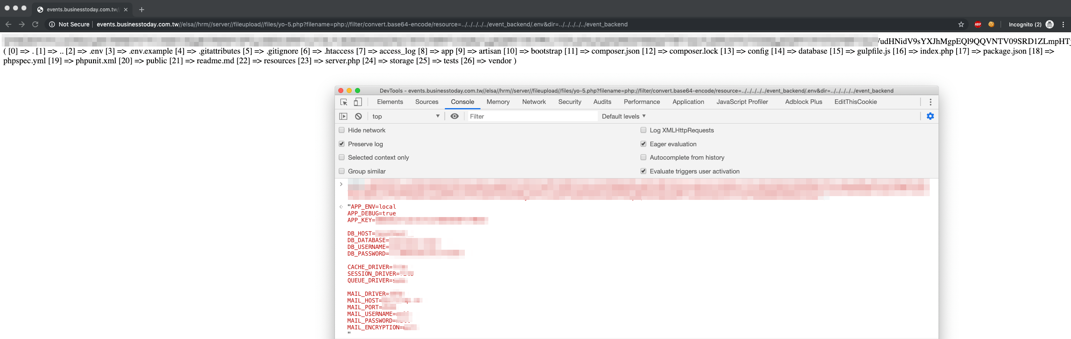The height and width of the screenshot is (339, 1071).
Task: Click the CACHE_DRIVER console line
Action: tap(377, 267)
